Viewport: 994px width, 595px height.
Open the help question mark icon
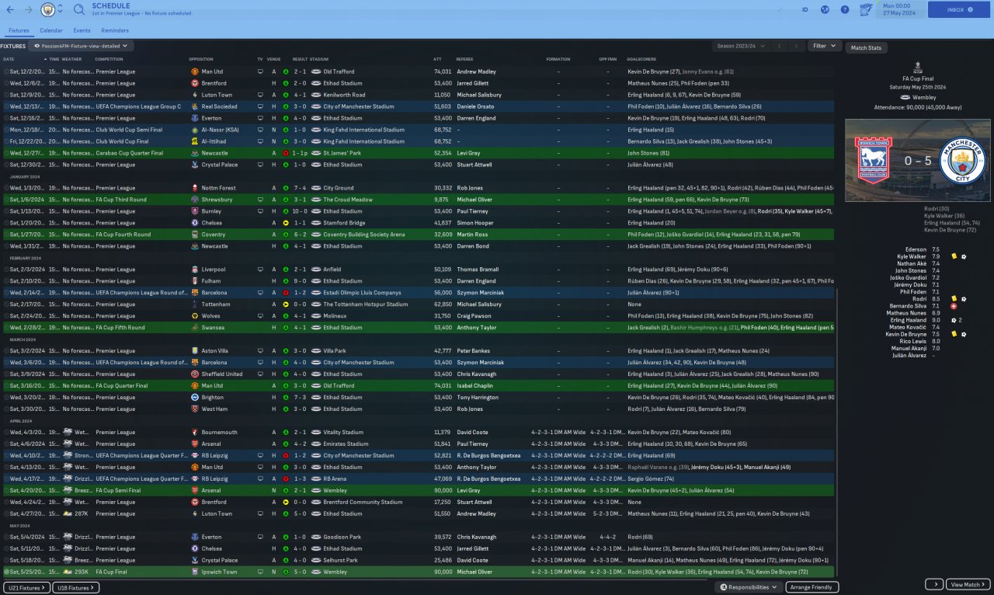tap(845, 10)
